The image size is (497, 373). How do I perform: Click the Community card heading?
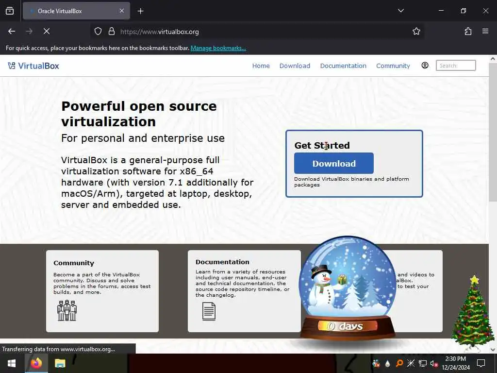(74, 263)
